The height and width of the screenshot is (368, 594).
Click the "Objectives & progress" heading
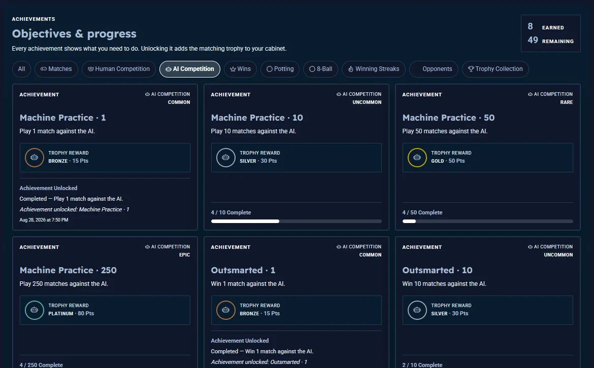pyautogui.click(x=74, y=33)
